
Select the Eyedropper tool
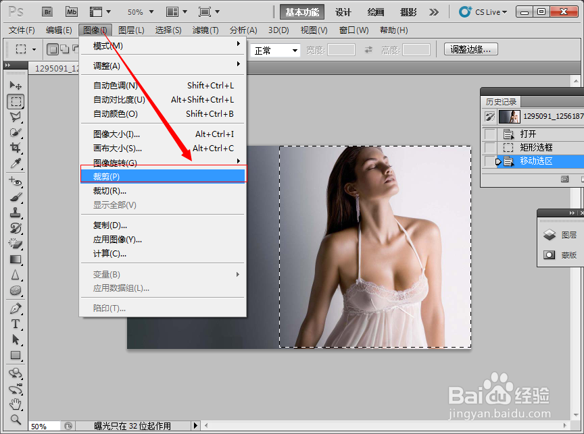16,165
